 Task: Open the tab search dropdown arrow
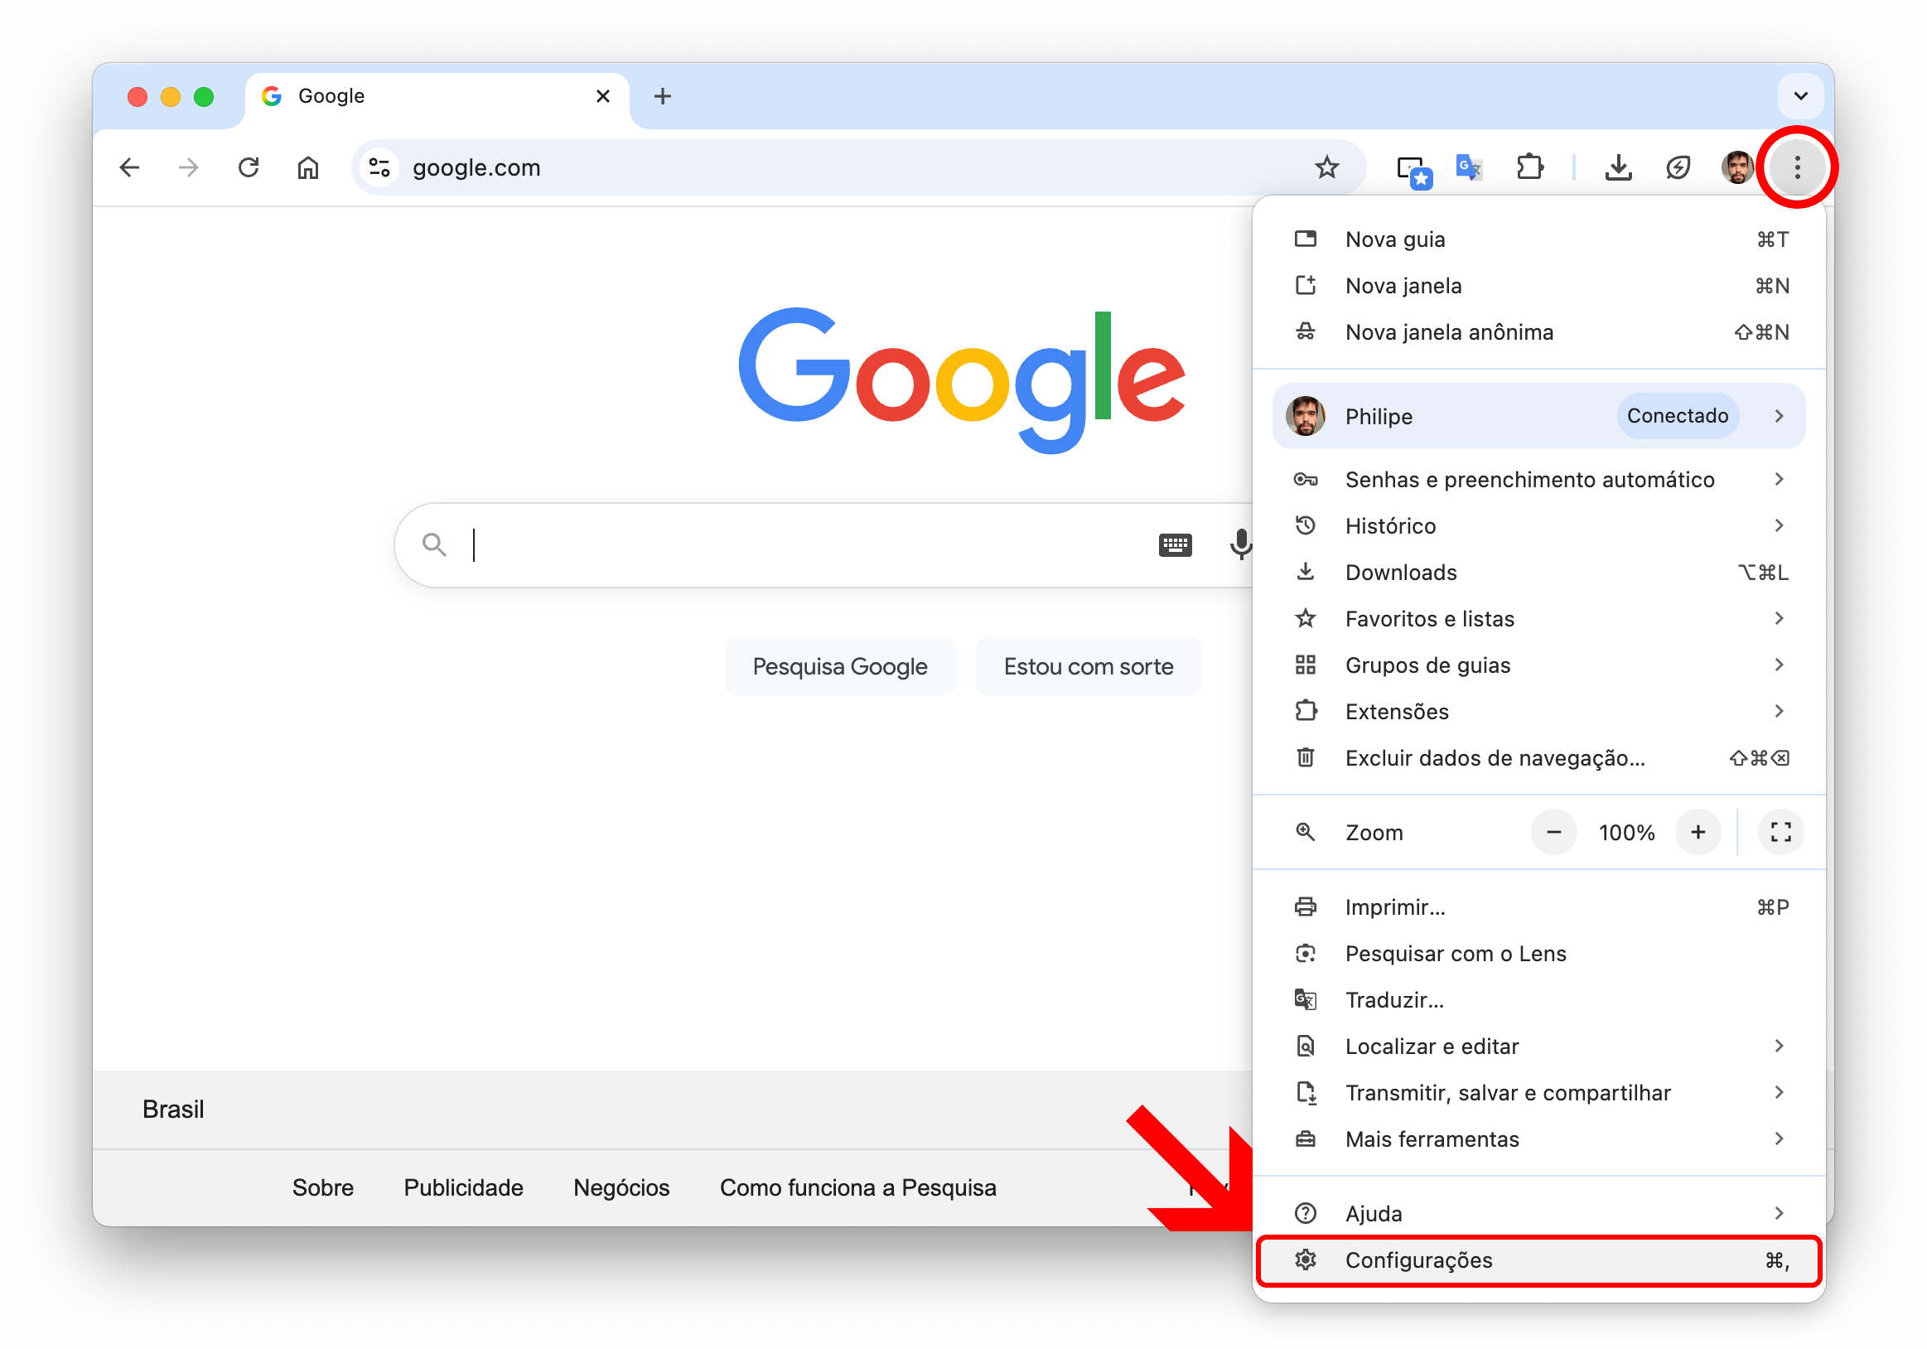point(1800,95)
